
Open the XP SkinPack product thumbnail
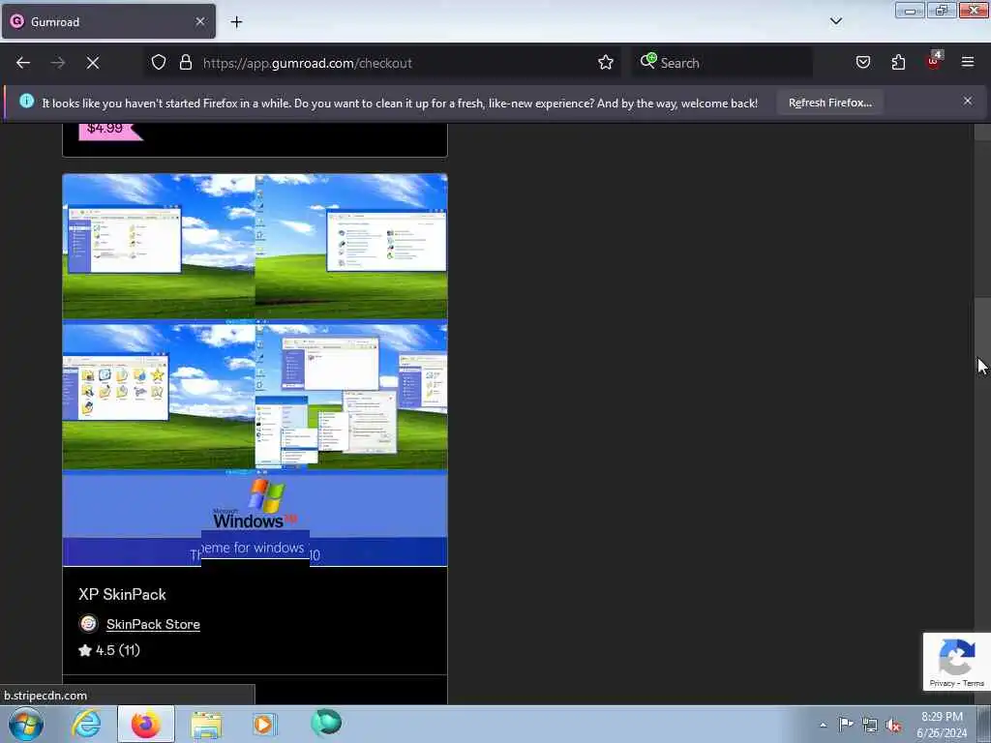pos(255,370)
